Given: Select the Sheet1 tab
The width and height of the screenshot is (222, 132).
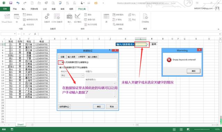Looking at the screenshot, I should [20, 124].
